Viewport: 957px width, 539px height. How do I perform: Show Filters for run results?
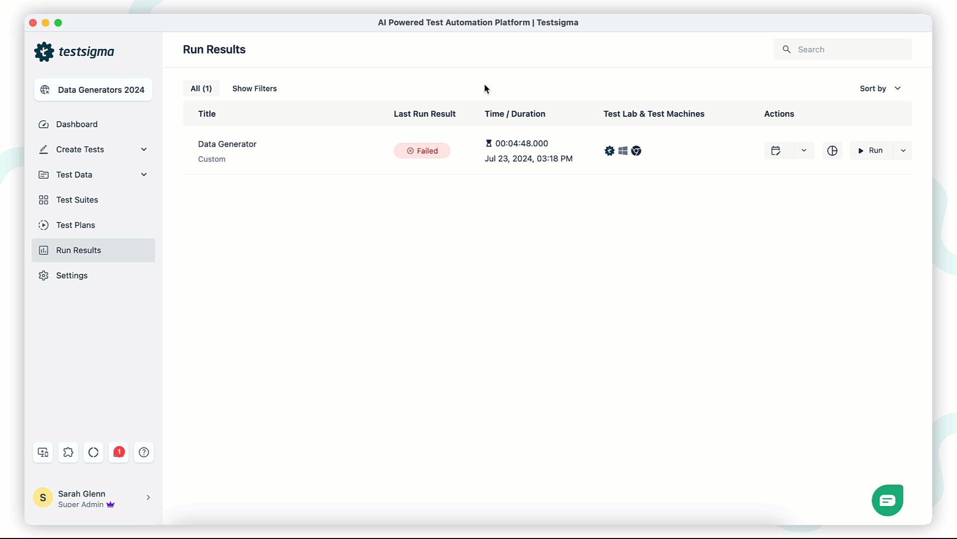[x=254, y=88]
